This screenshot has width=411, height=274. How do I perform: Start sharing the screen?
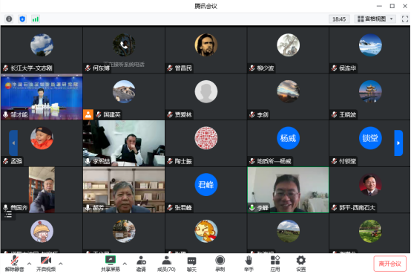click(111, 264)
